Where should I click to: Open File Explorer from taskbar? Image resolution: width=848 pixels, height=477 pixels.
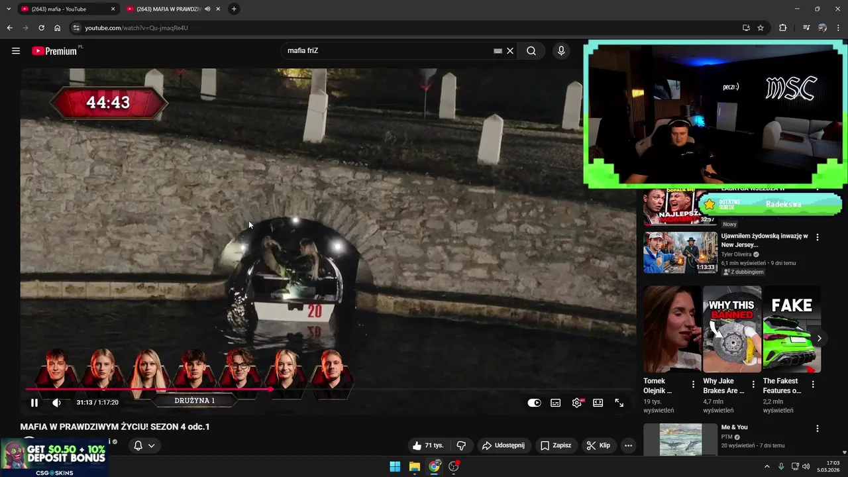coord(414,466)
